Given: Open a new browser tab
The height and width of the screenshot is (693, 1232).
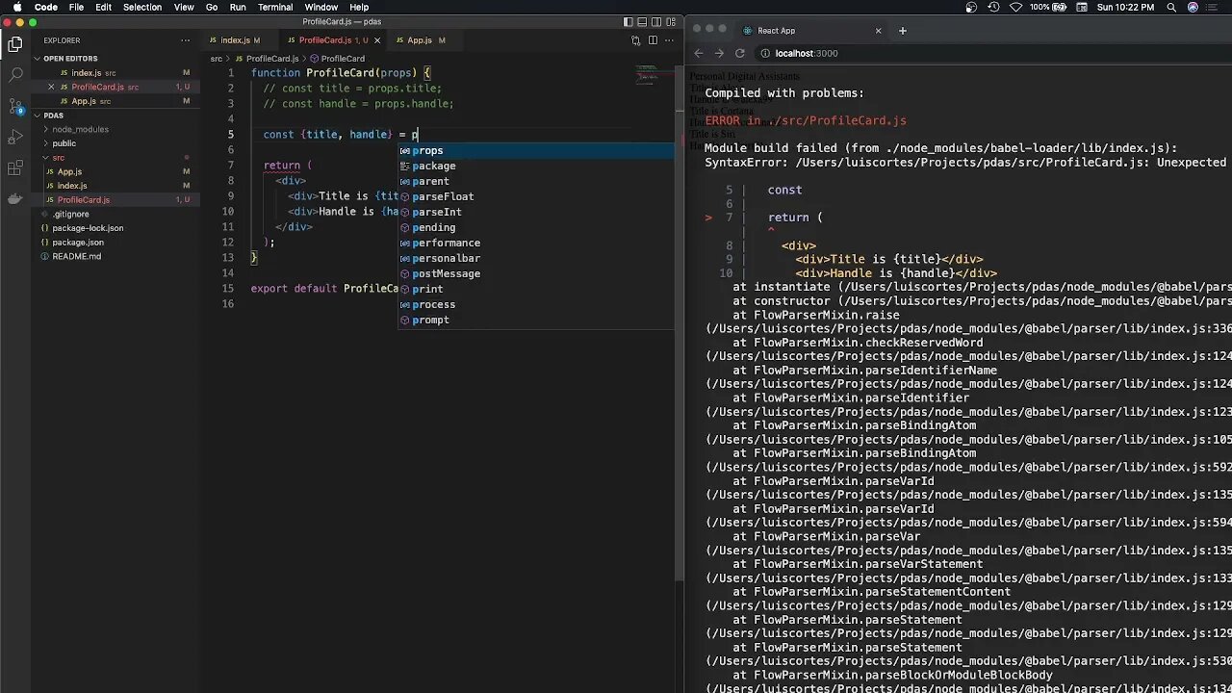Looking at the screenshot, I should (902, 31).
